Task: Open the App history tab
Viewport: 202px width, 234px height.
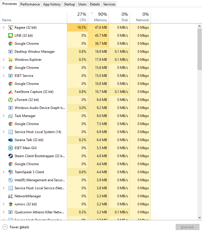Action: tap(52, 4)
